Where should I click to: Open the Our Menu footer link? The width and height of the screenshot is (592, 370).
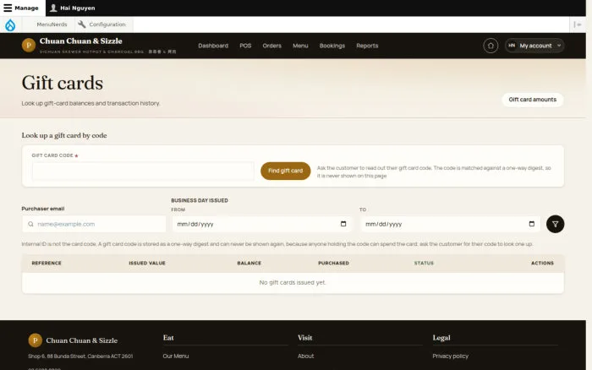pyautogui.click(x=176, y=356)
